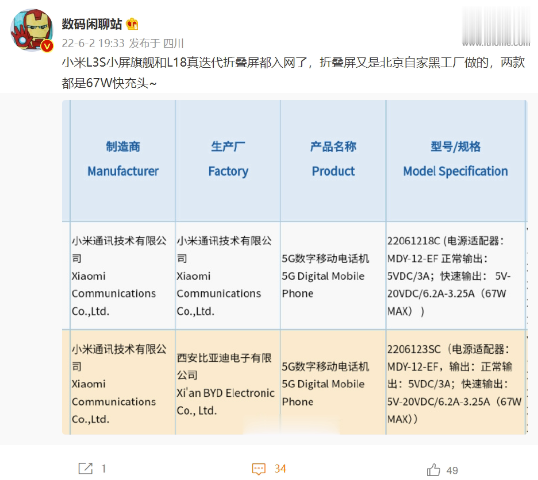Click the 22061218C model specification cell
The height and width of the screenshot is (480, 538).
pos(456,276)
